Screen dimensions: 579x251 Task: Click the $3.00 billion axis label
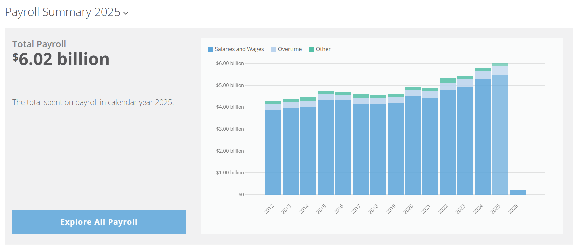pos(230,129)
